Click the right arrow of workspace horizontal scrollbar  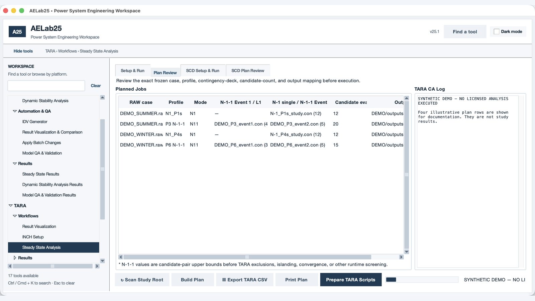97,266
